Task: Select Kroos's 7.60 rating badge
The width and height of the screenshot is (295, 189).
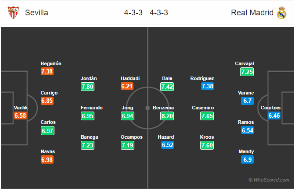Action: (x=207, y=145)
